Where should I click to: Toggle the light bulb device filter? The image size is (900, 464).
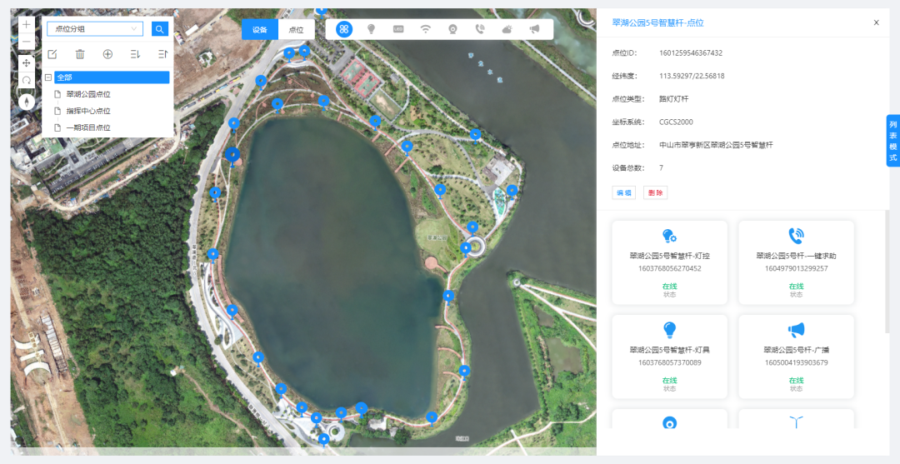coord(371,29)
